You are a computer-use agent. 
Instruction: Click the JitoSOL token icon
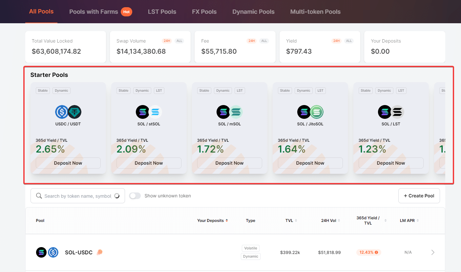[317, 112]
